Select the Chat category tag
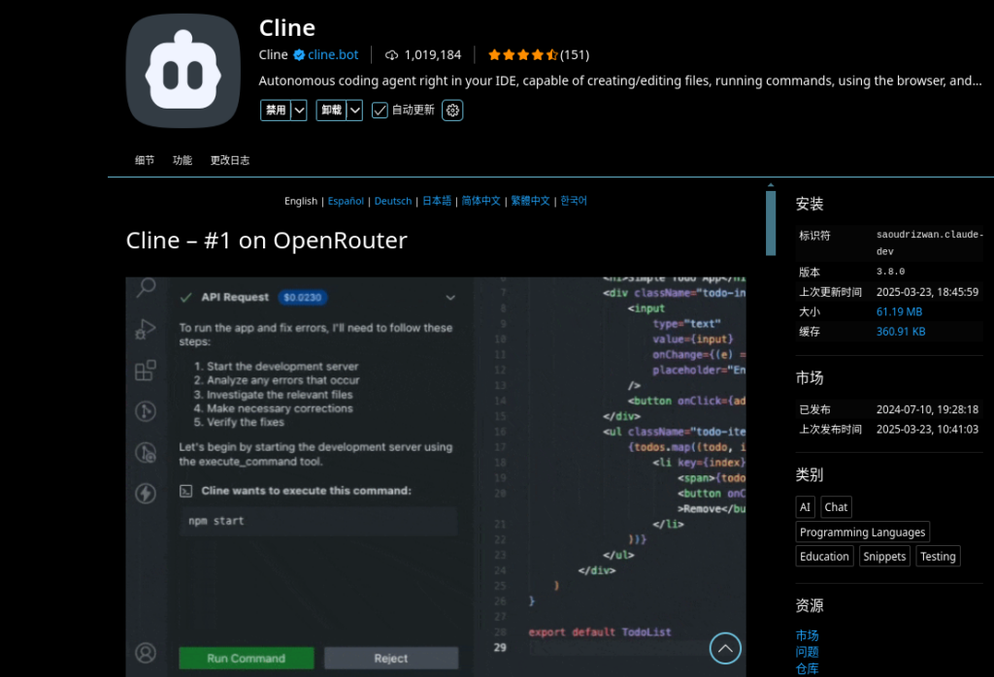Screen dimensions: 994x677 836,507
